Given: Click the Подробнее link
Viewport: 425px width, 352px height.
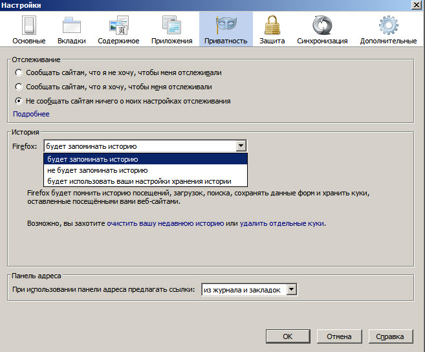Looking at the screenshot, I should coord(31,114).
